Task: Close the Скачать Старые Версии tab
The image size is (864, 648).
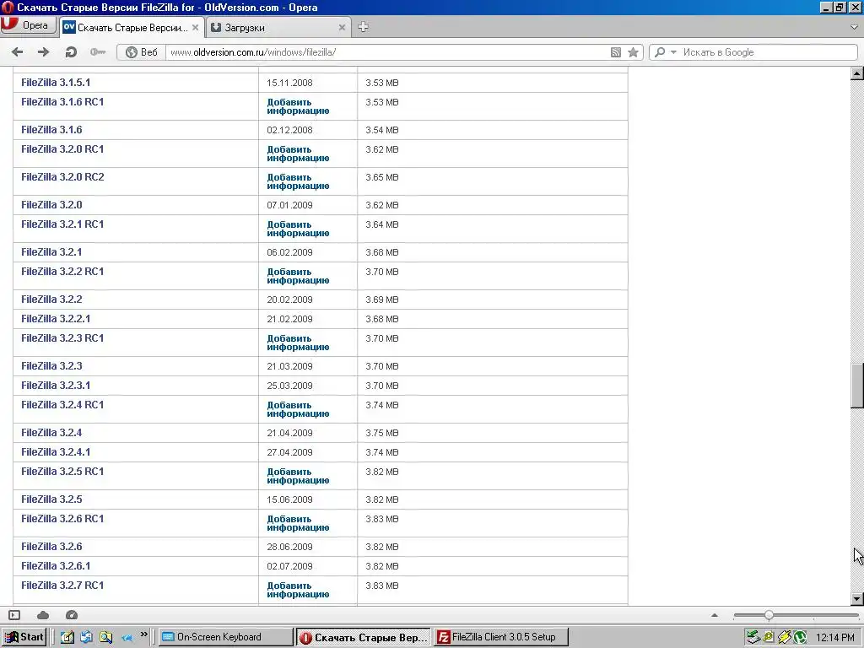Action: pos(195,27)
